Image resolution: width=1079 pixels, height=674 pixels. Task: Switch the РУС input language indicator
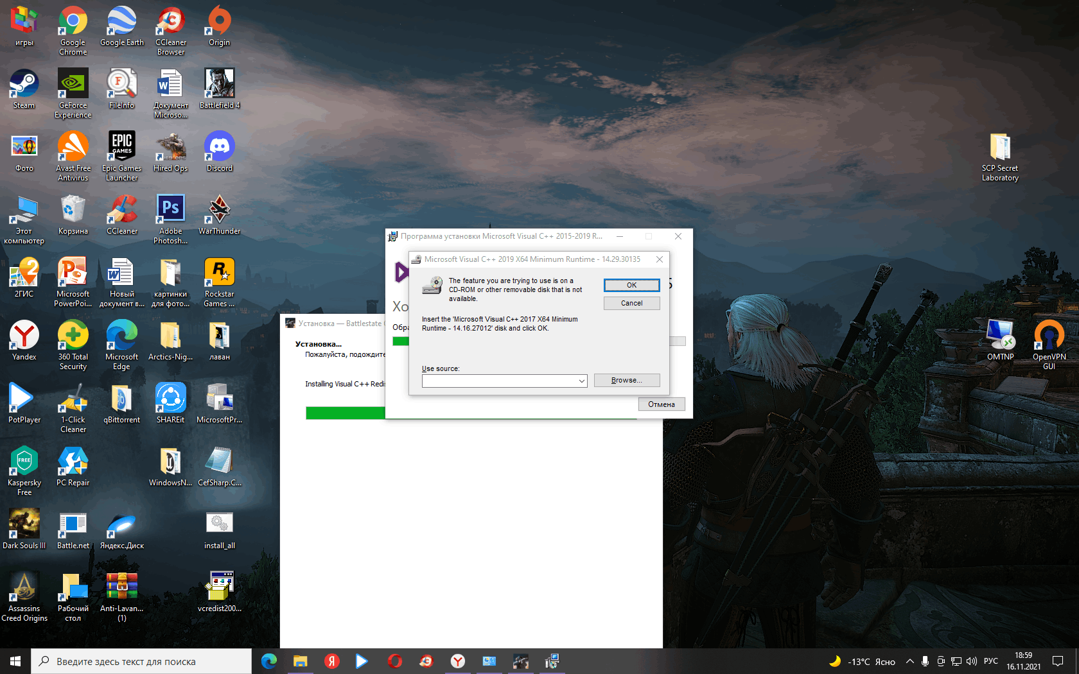point(991,661)
